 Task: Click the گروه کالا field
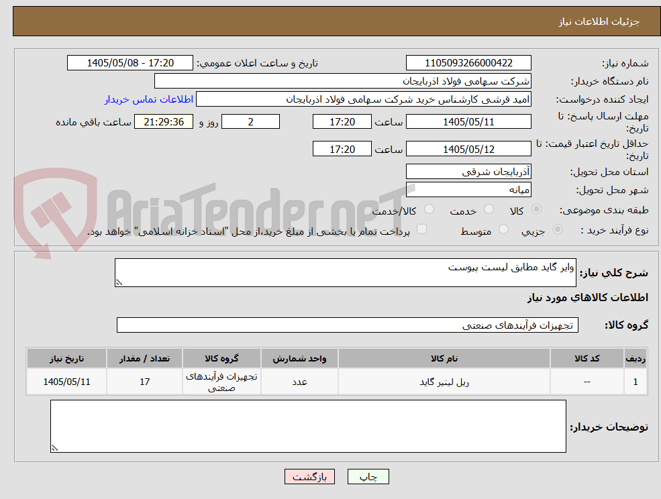pos(348,325)
